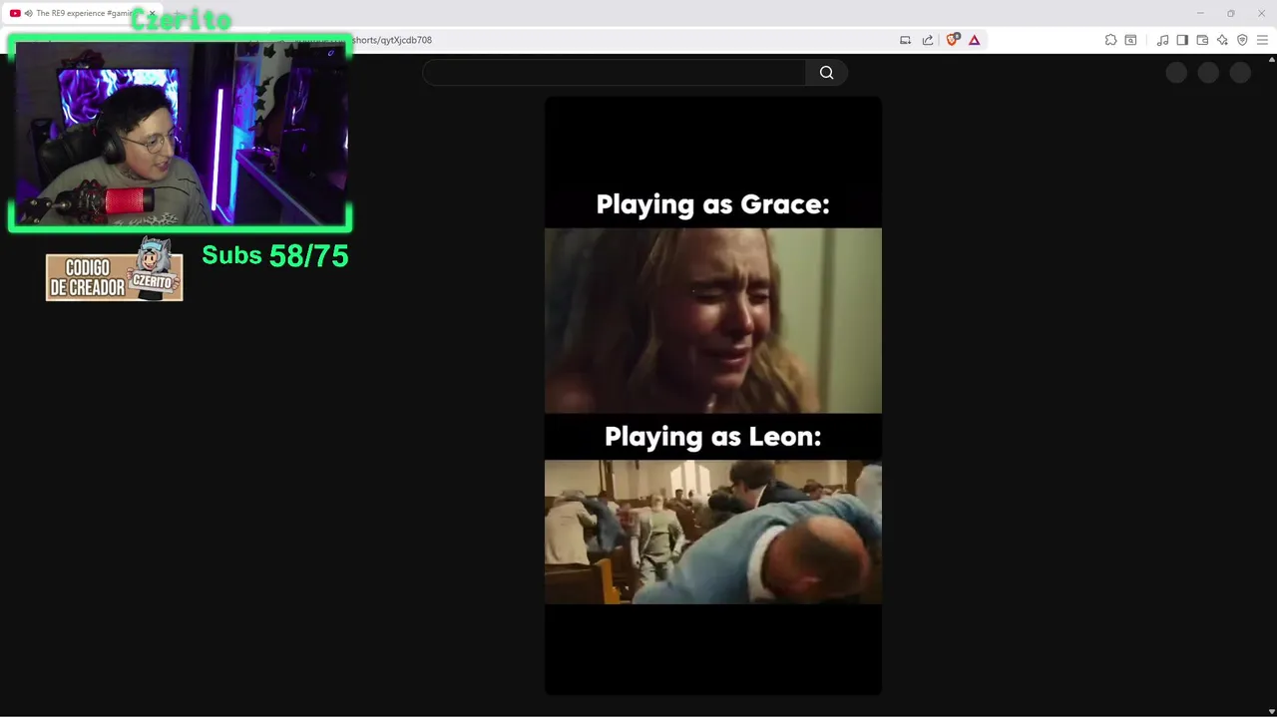Click the Shorts video player
Screen dimensions: 1277x718
[x=712, y=395]
